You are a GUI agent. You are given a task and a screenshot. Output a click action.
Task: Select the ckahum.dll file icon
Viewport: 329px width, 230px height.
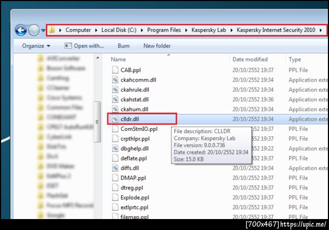(x=115, y=109)
